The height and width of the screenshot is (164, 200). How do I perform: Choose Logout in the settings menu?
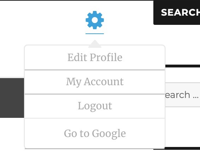95,106
